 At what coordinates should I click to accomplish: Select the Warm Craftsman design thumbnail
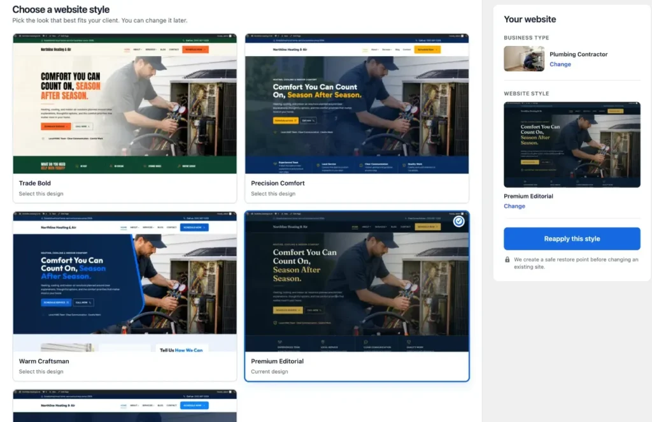pyautogui.click(x=125, y=282)
